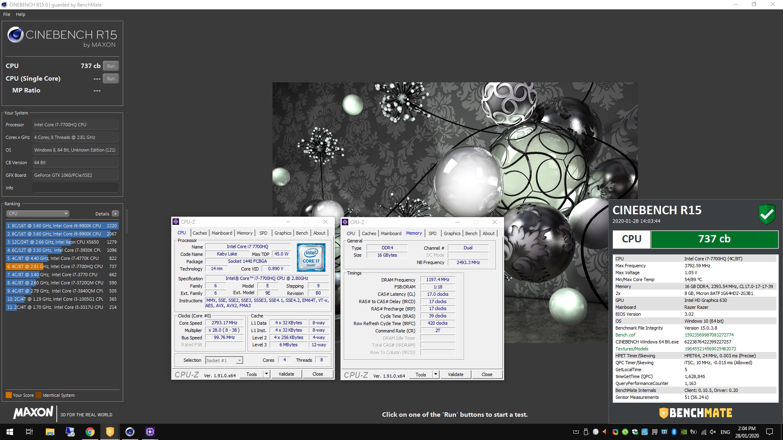Image resolution: width=783 pixels, height=440 pixels.
Task: Switch to CPU-Z taskbar icon
Action: point(150,432)
